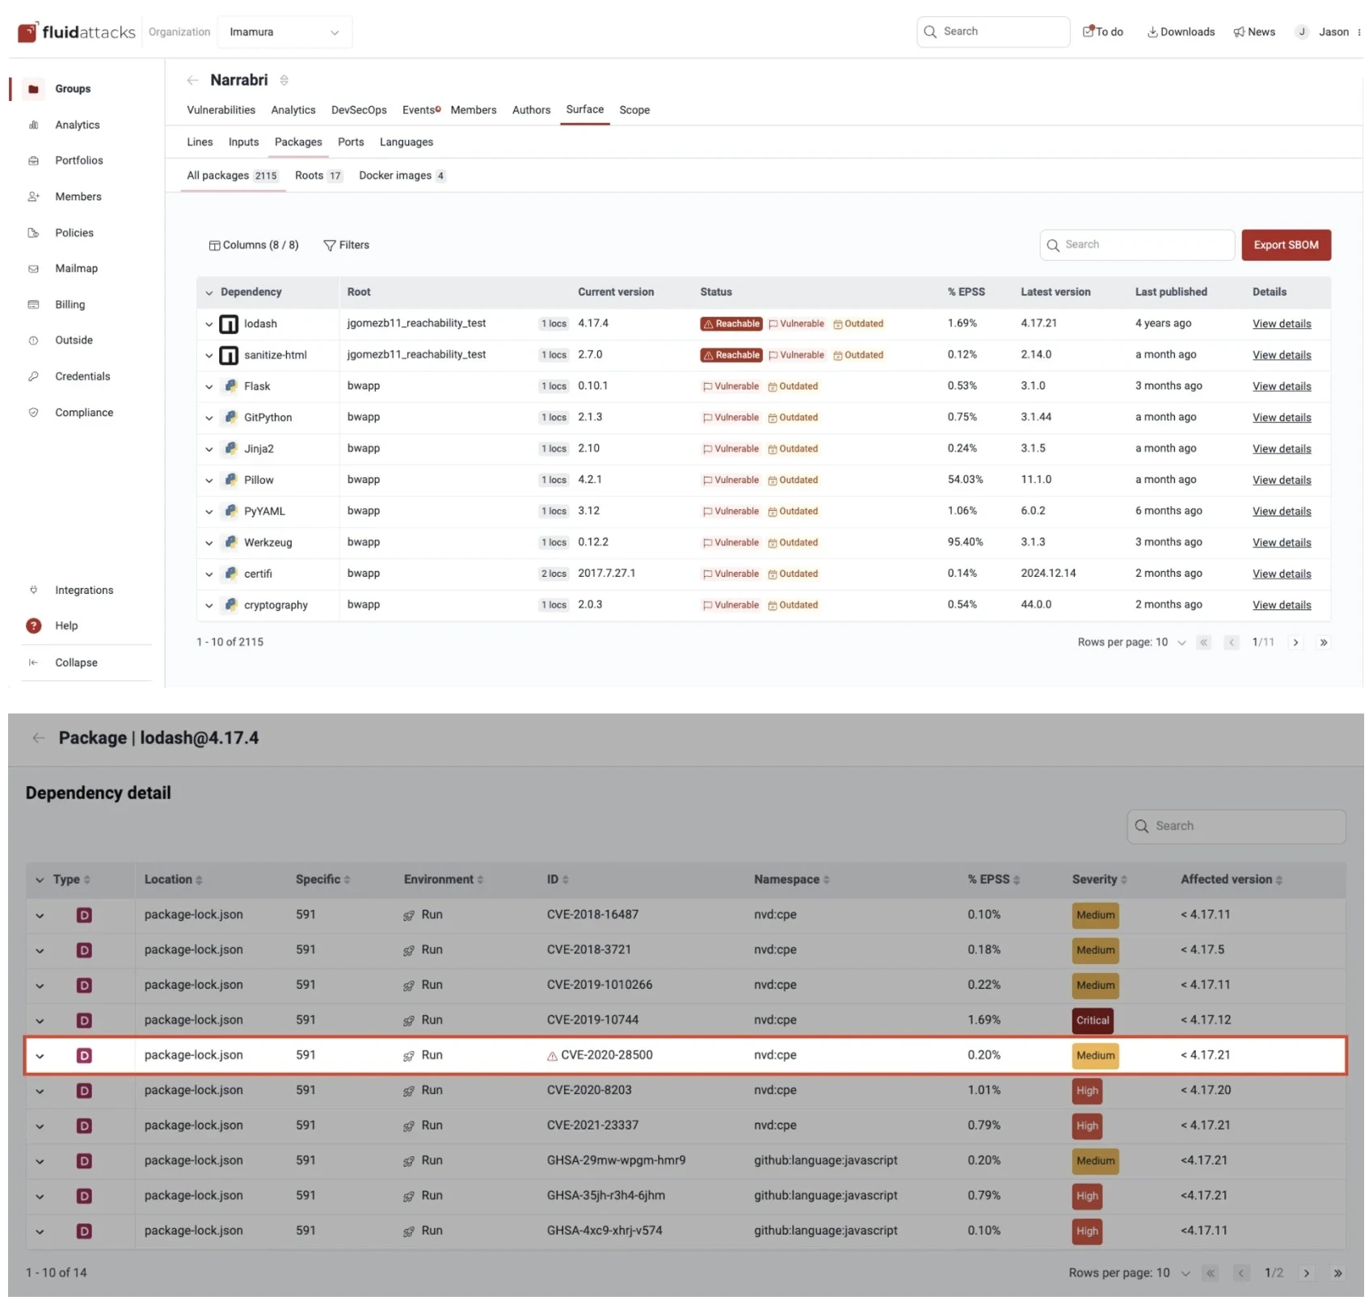Expand the Pillow dependency row
The width and height of the screenshot is (1369, 1309).
[209, 482]
